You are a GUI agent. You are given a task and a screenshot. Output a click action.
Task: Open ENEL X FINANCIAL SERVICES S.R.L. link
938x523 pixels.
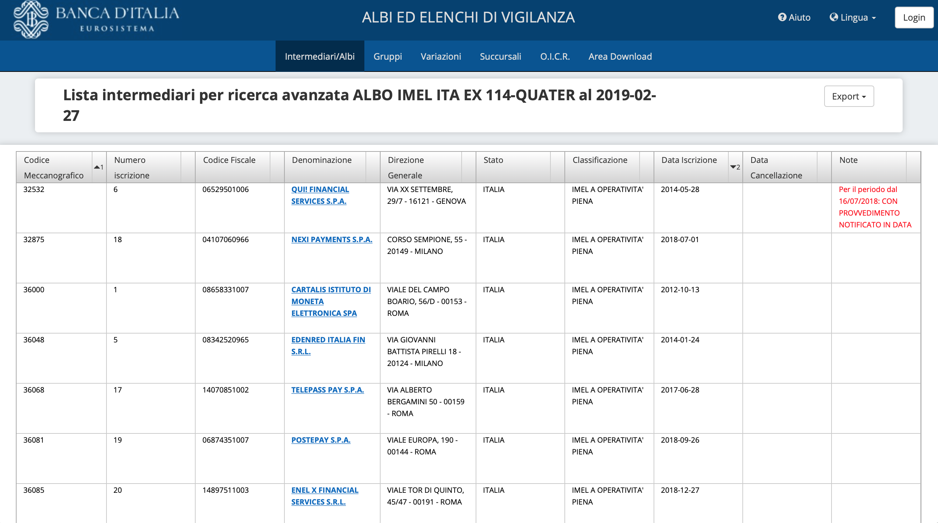(x=325, y=496)
